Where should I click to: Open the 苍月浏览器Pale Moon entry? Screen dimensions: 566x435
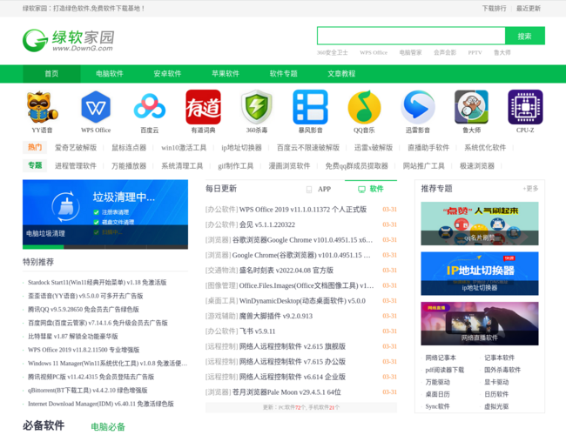(x=286, y=392)
